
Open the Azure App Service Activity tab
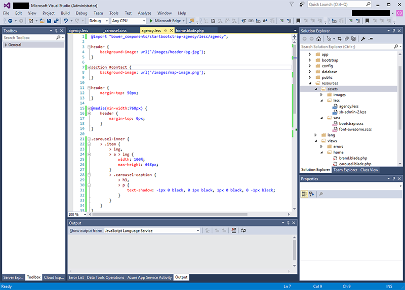click(x=149, y=277)
